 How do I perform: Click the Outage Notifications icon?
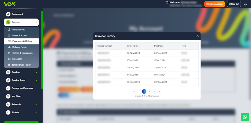8,88
